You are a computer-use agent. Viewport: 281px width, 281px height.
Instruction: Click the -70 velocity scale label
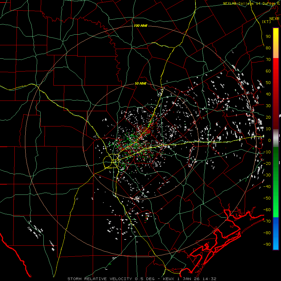(x=267, y=221)
